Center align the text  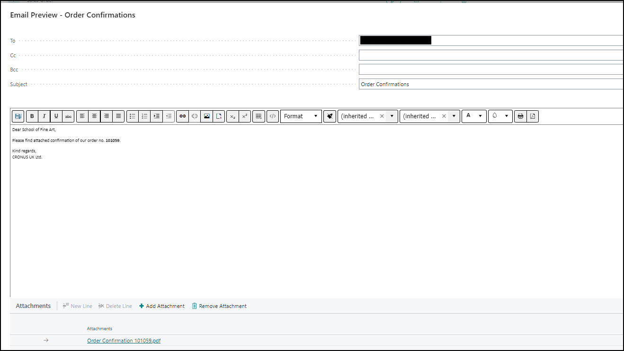pyautogui.click(x=95, y=116)
